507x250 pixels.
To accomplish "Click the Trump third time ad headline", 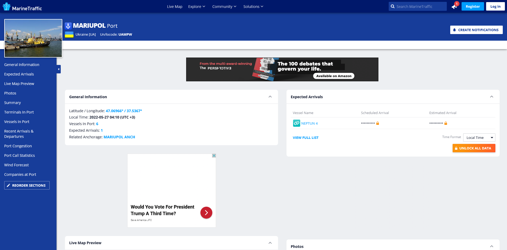I will coord(162,210).
